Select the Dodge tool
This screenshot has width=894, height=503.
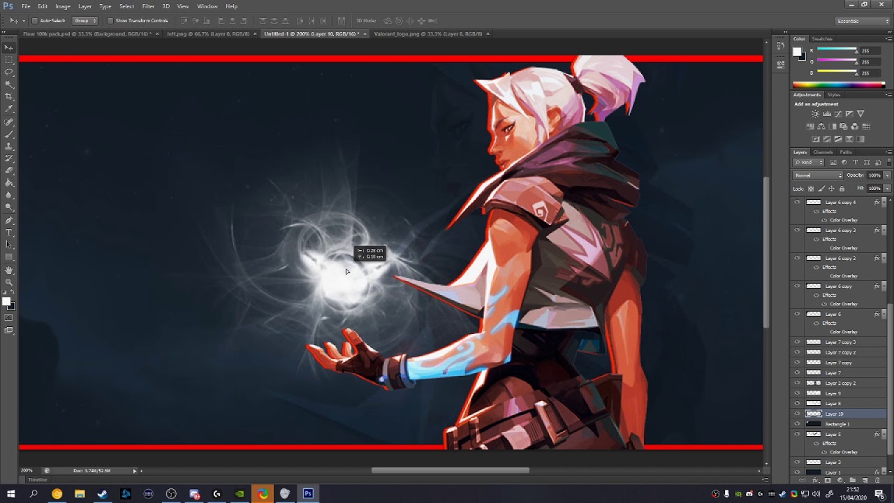pyautogui.click(x=9, y=207)
